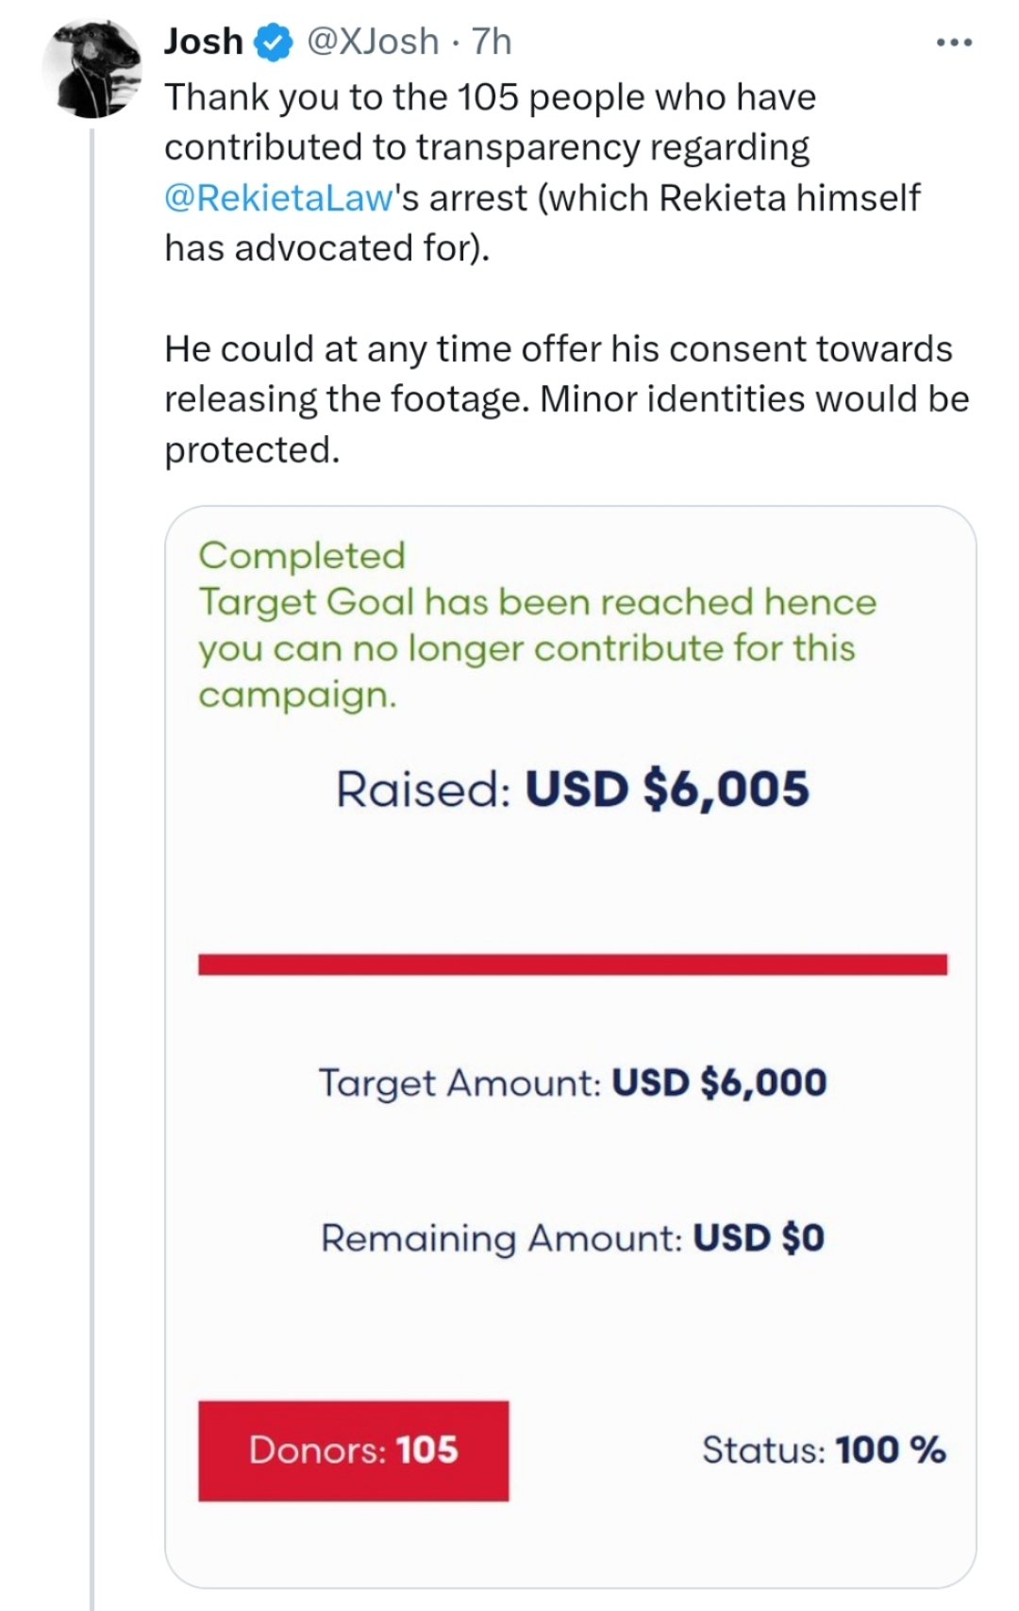The width and height of the screenshot is (1019, 1611).
Task: Click the Target Amount: USD $6,000 line
Action: pyautogui.click(x=572, y=1082)
